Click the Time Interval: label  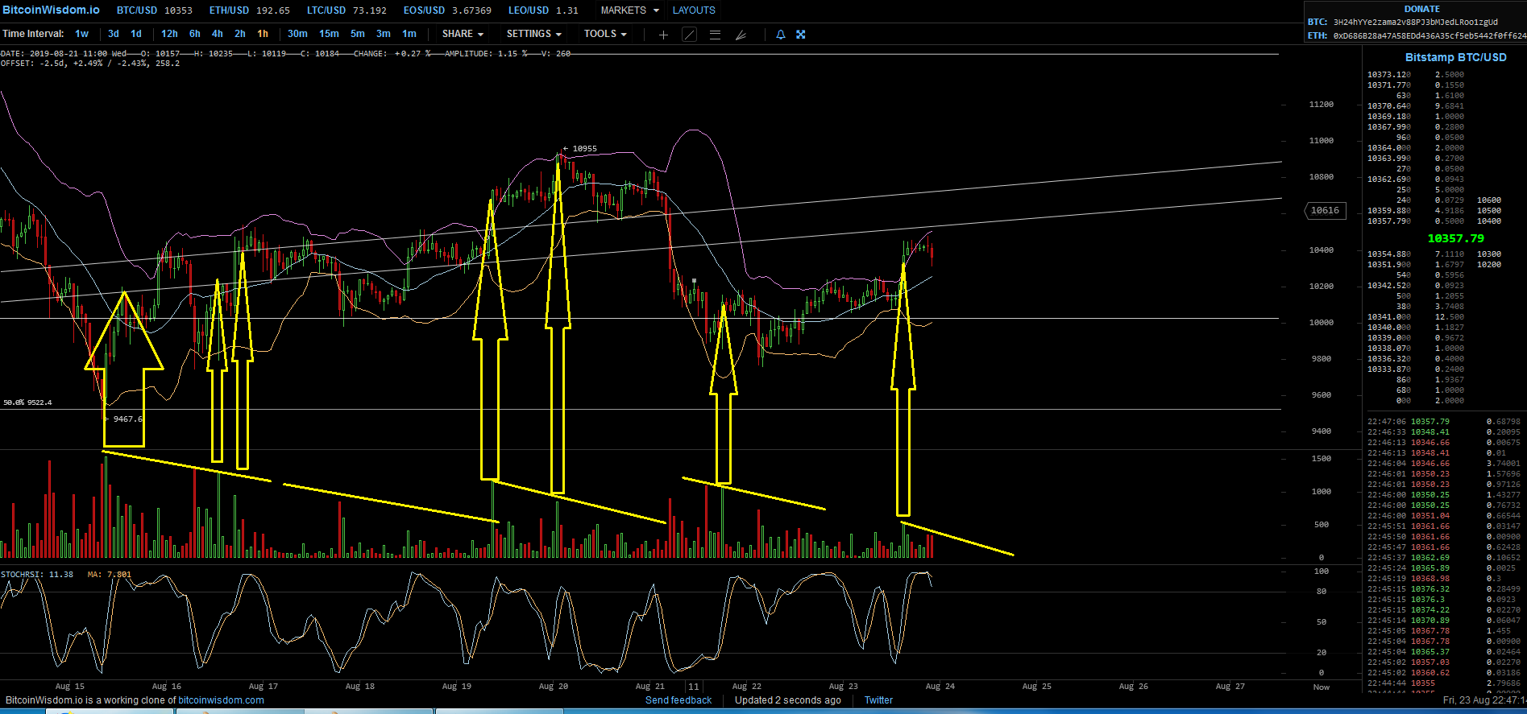click(x=33, y=34)
